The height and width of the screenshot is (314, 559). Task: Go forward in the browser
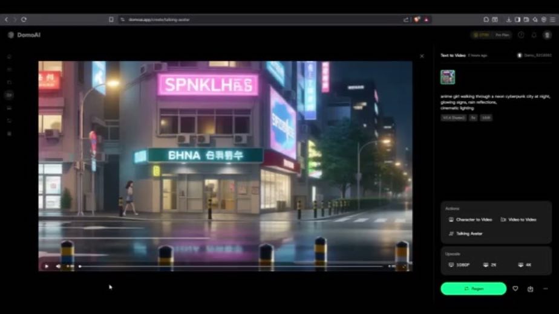(15, 19)
